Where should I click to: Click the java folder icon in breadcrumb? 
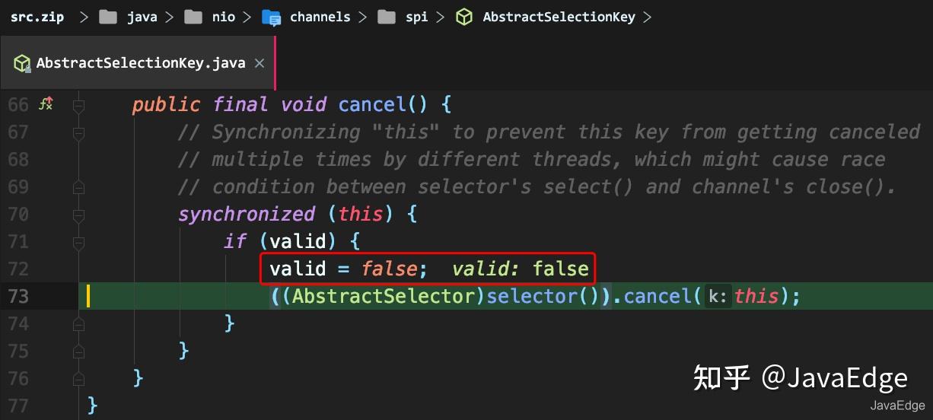tap(109, 17)
